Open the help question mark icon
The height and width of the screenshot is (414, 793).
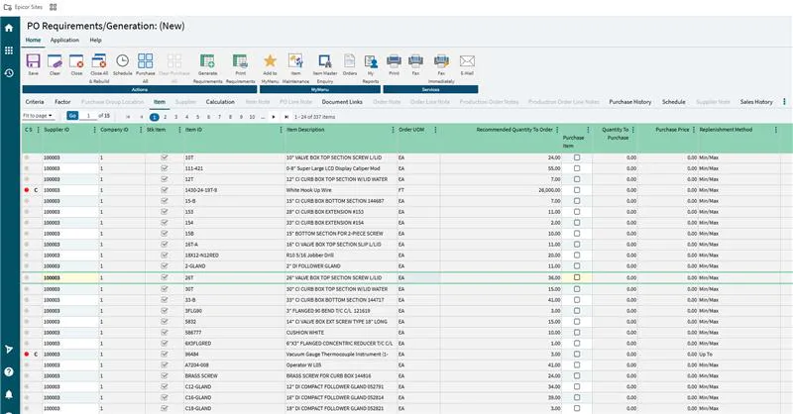(x=9, y=371)
